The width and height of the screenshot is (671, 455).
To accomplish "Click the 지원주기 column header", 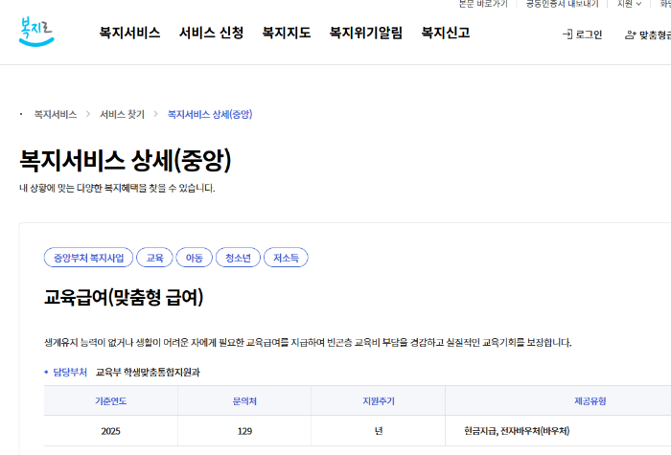I will pyautogui.click(x=379, y=401).
